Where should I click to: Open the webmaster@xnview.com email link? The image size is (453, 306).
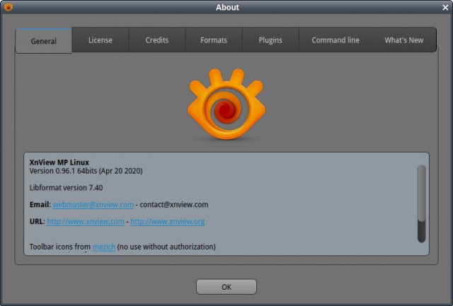coord(93,204)
